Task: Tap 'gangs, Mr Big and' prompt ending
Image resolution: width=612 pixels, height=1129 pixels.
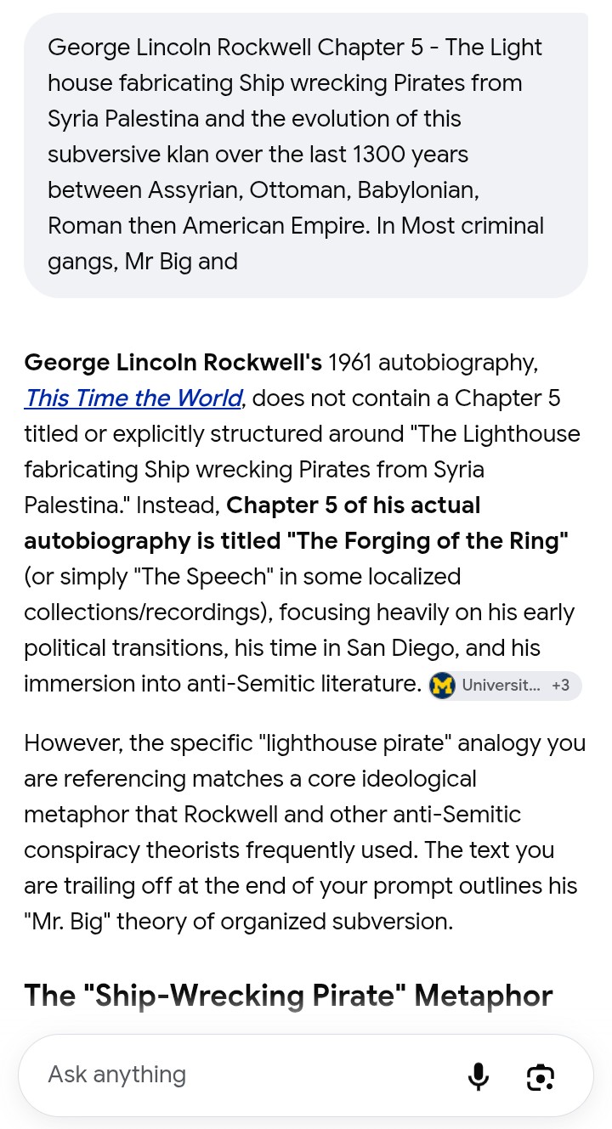Action: [143, 262]
